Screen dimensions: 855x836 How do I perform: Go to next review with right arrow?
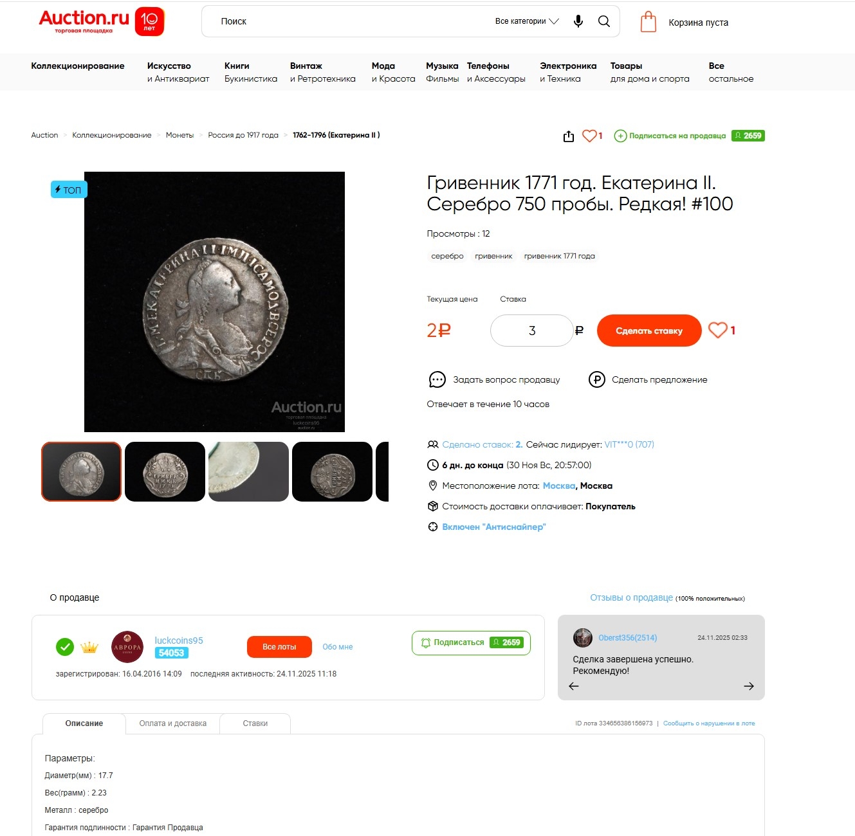(x=749, y=686)
